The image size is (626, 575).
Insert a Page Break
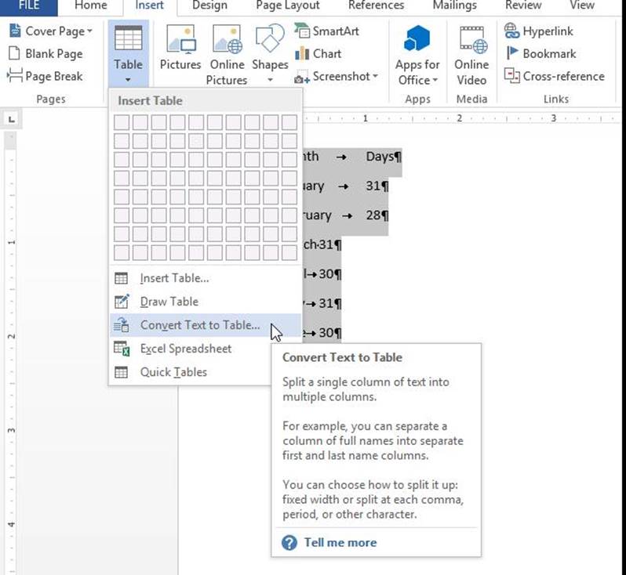tap(45, 76)
